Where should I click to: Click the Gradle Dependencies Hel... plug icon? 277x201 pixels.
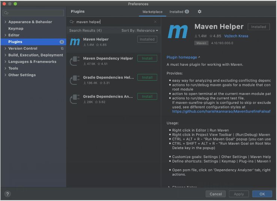[75, 80]
